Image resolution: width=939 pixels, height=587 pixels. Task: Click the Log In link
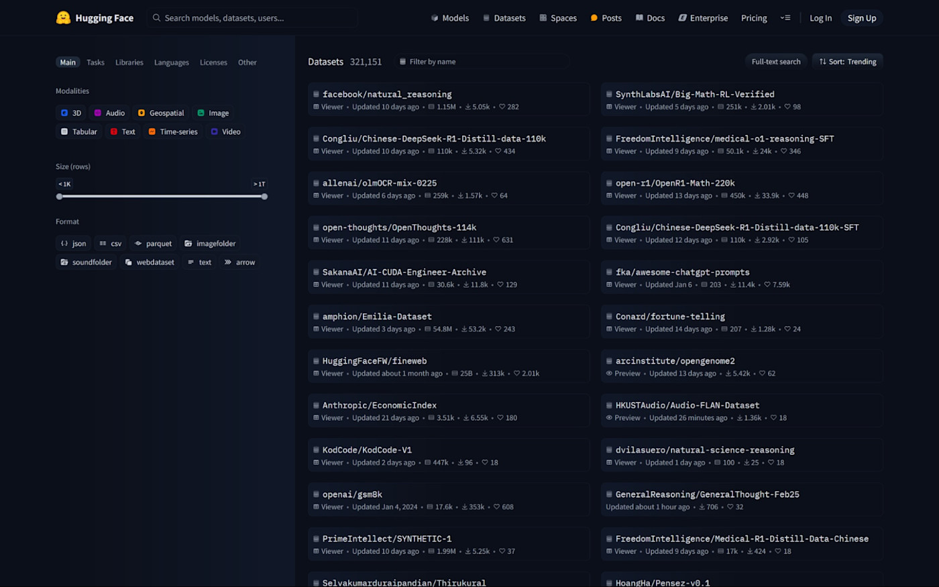pyautogui.click(x=820, y=18)
